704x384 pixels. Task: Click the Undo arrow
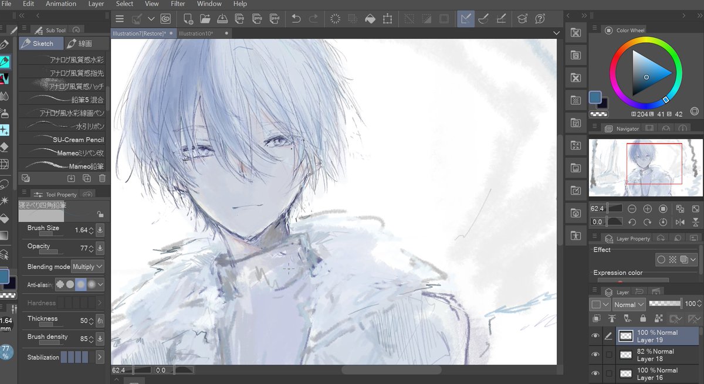tap(296, 19)
